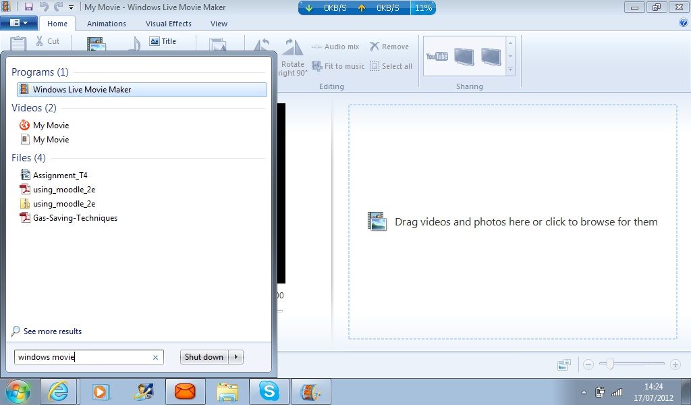Click the Fit to music button
691x405 pixels.
[338, 66]
